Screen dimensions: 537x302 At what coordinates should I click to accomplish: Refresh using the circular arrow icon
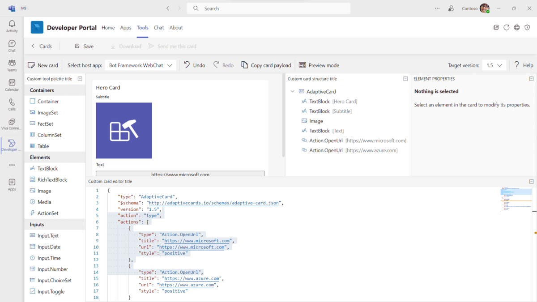click(x=506, y=27)
